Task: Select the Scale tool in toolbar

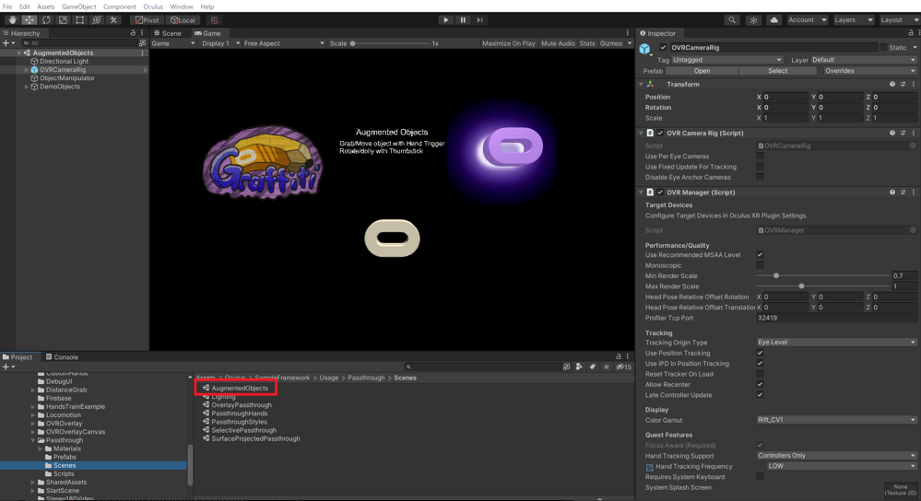Action: [x=63, y=20]
